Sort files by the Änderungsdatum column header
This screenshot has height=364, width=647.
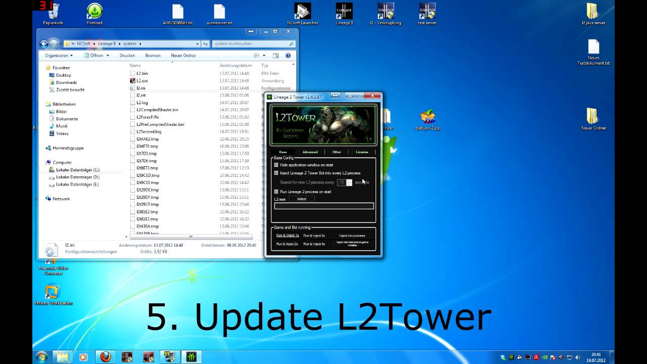point(236,65)
